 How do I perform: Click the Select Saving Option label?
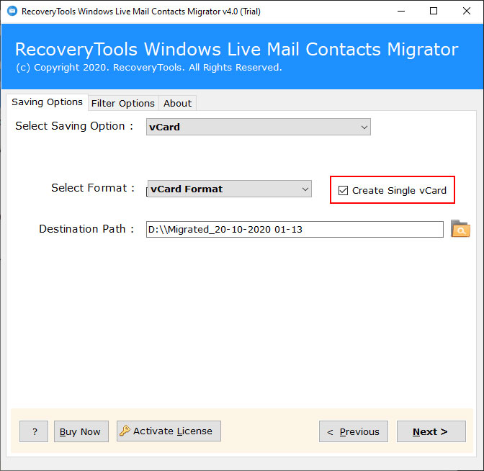tap(74, 126)
